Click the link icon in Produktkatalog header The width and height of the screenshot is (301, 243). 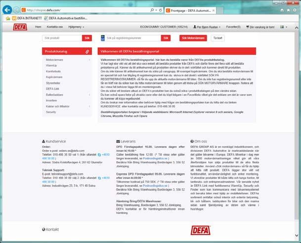(87, 52)
